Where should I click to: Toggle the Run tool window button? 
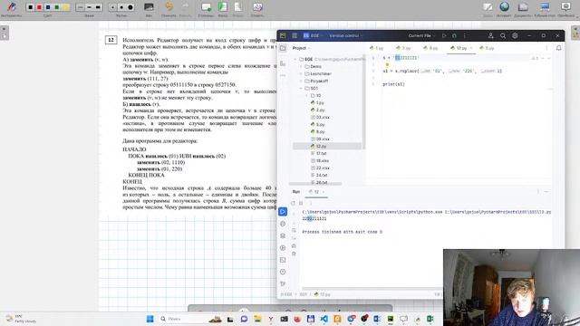coord(283,211)
